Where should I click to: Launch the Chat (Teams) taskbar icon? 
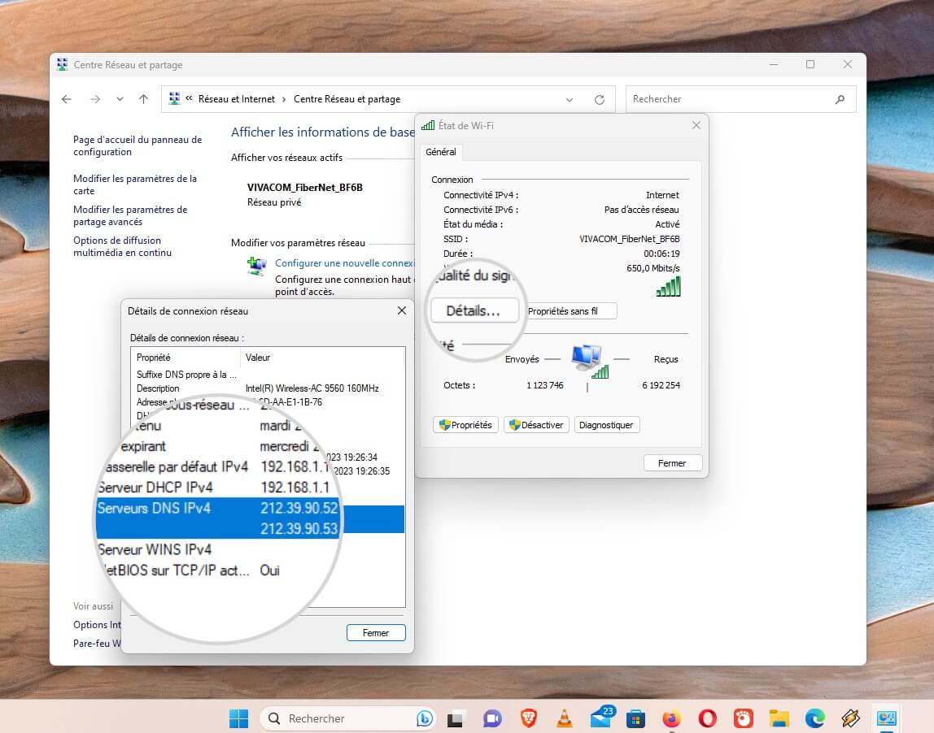pos(492,718)
